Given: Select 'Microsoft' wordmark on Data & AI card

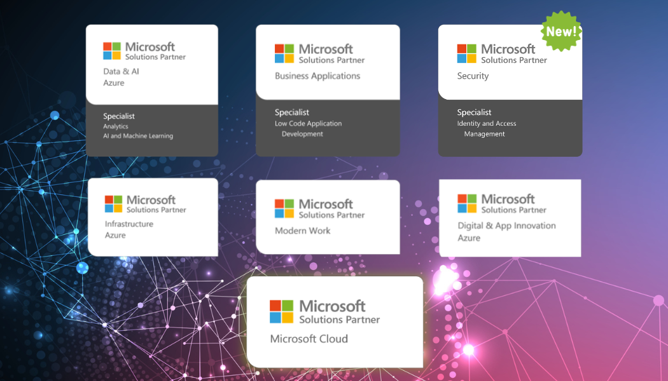Looking at the screenshot, I should pos(150,47).
